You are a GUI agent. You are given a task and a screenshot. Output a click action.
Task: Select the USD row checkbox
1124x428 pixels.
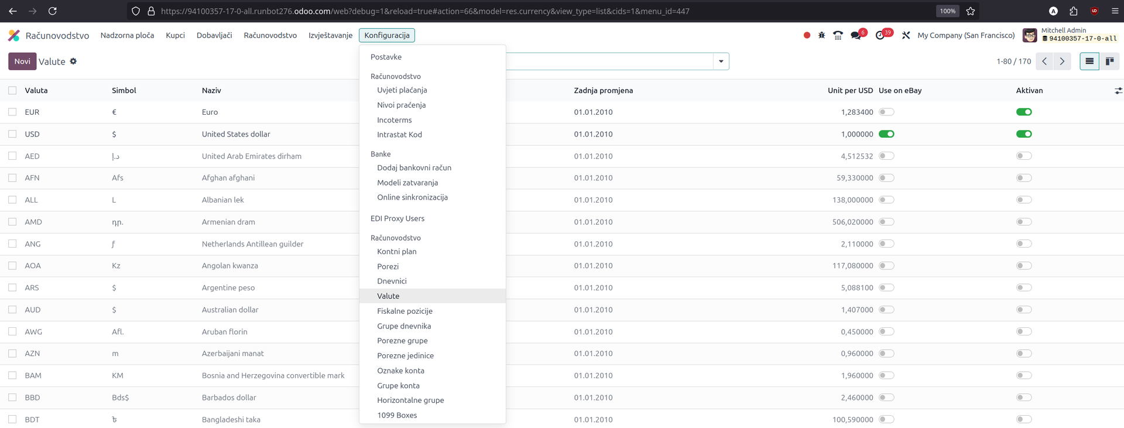12,134
